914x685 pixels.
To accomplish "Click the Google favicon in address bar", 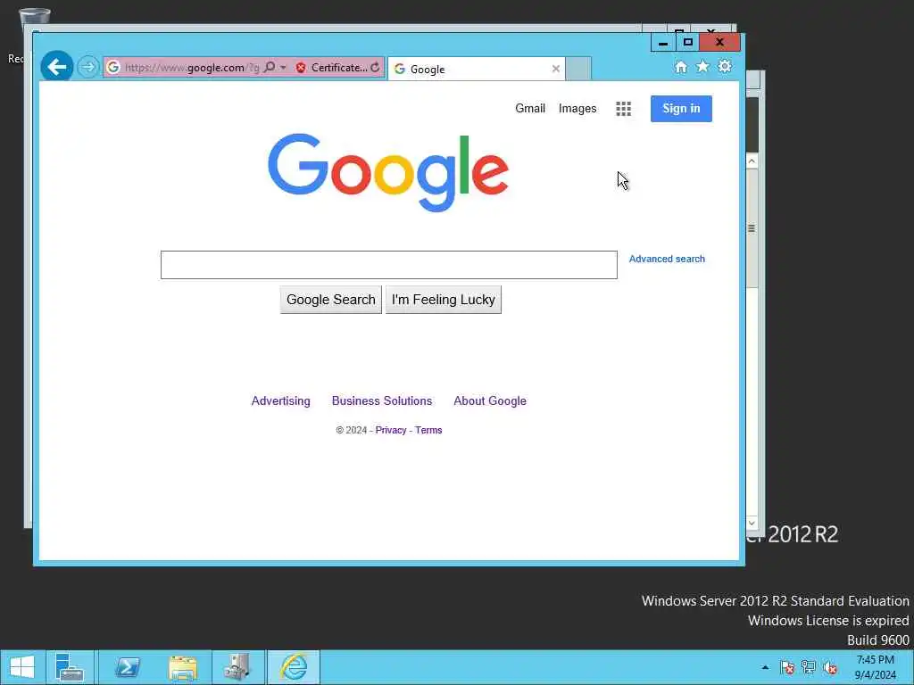I will [113, 68].
